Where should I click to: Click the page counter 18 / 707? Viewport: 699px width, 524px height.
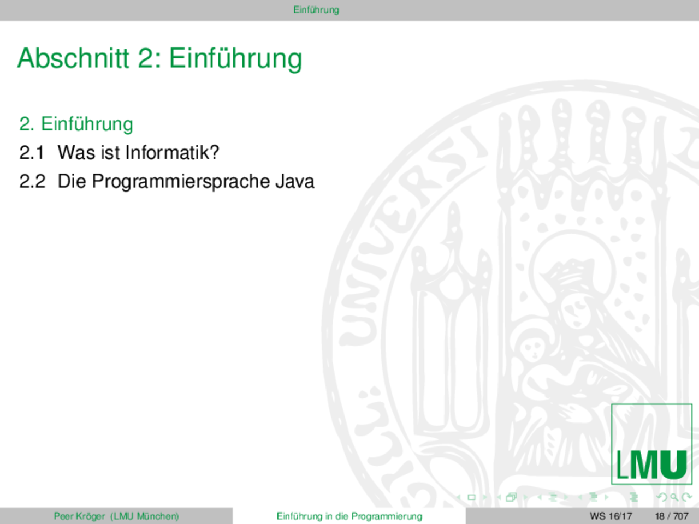(672, 516)
